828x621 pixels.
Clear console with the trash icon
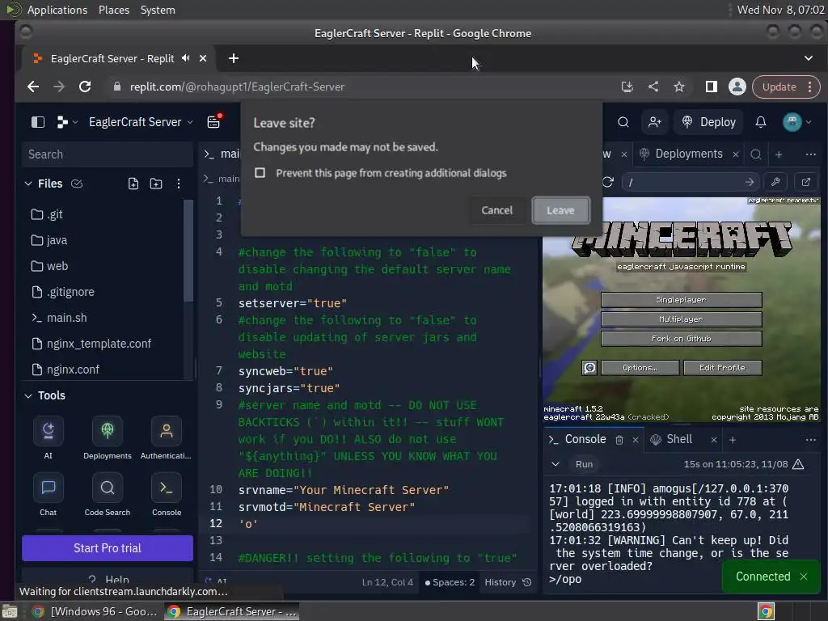(x=619, y=440)
